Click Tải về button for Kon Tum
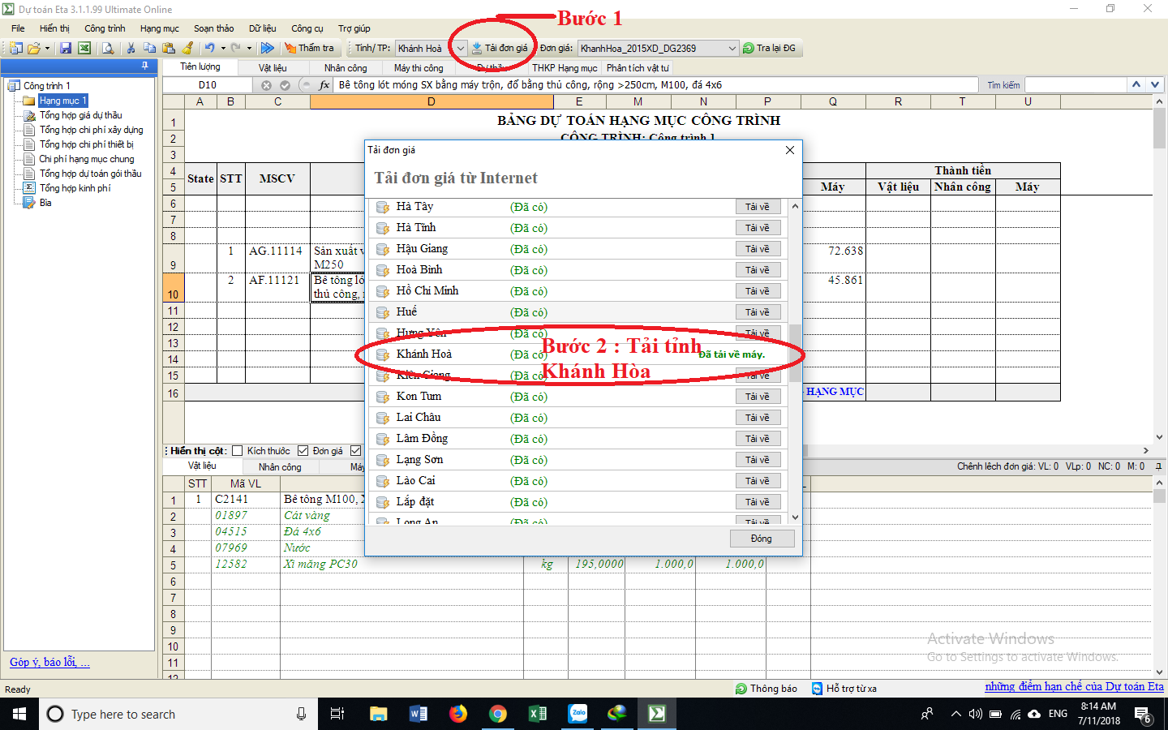This screenshot has width=1168, height=730. pyautogui.click(x=758, y=397)
